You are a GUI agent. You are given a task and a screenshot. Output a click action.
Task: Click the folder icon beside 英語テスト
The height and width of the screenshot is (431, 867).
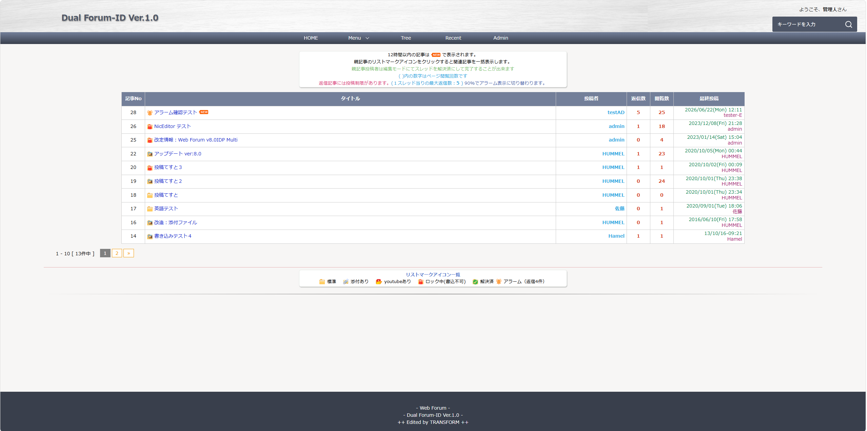point(150,209)
